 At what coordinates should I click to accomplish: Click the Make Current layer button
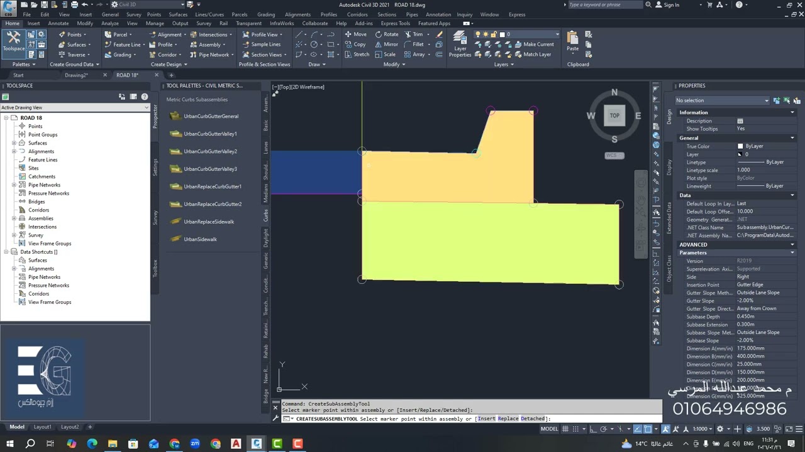(x=534, y=45)
